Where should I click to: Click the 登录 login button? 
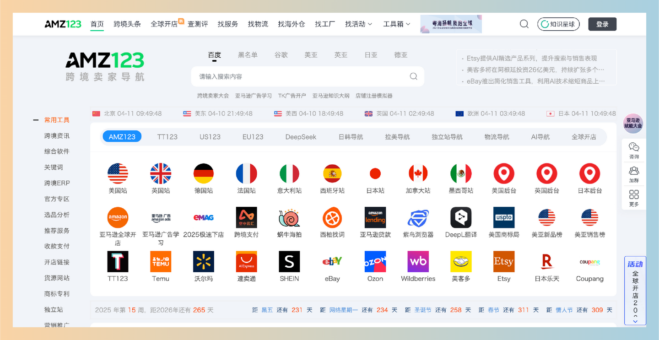[x=602, y=24]
